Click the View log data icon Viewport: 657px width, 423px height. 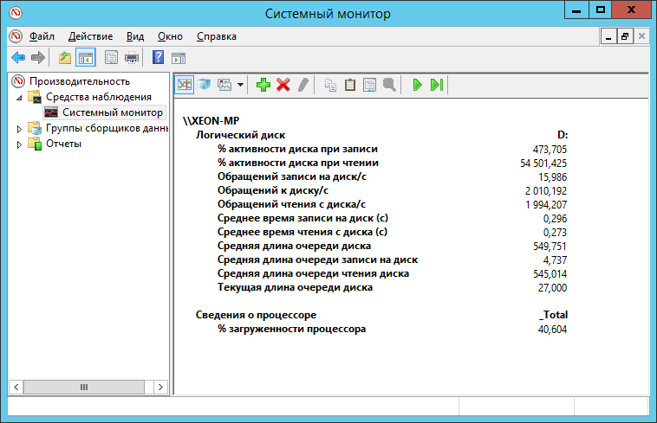pos(204,85)
